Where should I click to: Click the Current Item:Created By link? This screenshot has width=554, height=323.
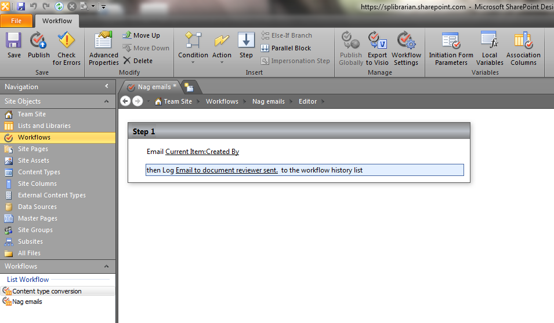(202, 152)
